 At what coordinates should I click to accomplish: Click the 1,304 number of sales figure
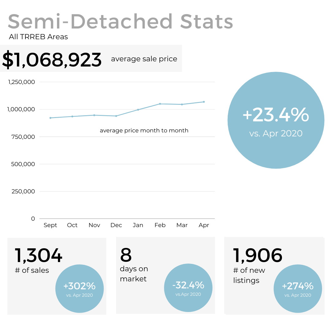(39, 256)
